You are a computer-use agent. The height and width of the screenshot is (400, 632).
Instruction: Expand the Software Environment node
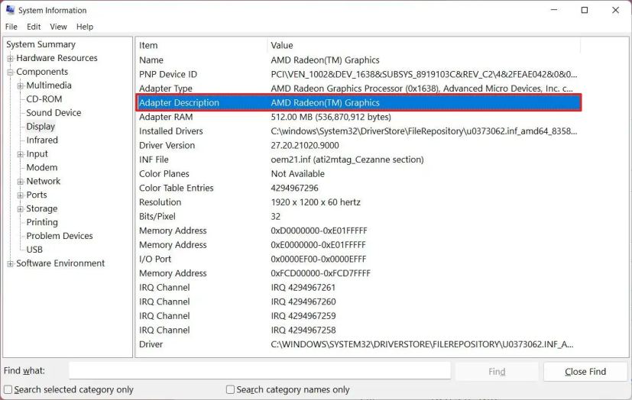click(10, 263)
